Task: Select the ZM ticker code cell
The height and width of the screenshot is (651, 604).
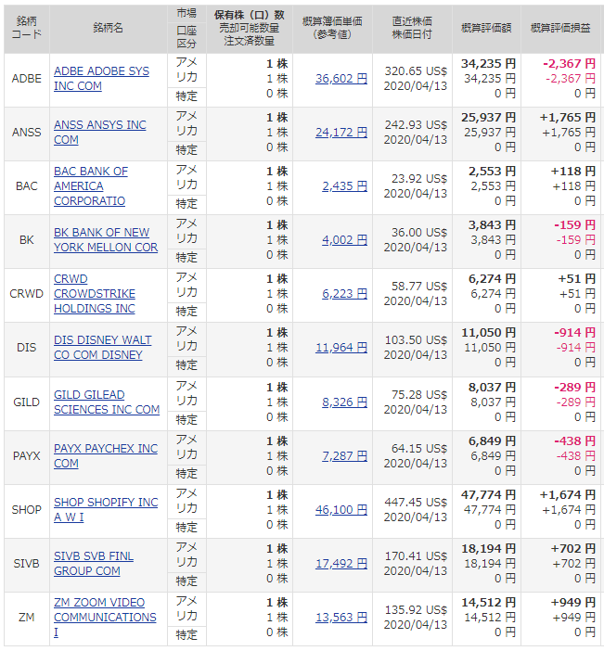Action: (27, 618)
